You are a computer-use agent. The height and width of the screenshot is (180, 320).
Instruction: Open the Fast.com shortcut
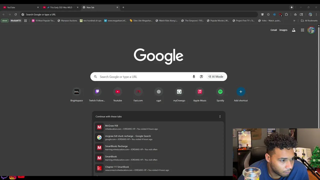pos(138,95)
